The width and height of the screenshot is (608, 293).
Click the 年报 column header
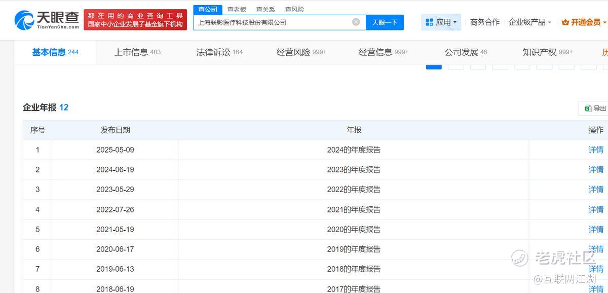point(354,130)
